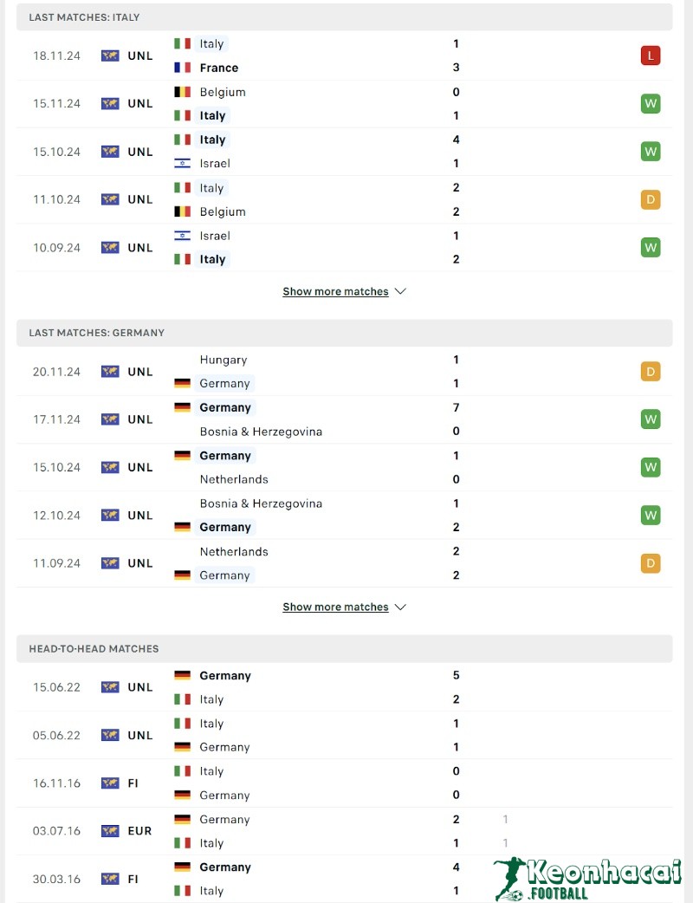Click the orange D badge in the Hungary vs Germany row
Screen dimensions: 693x903
tap(651, 371)
